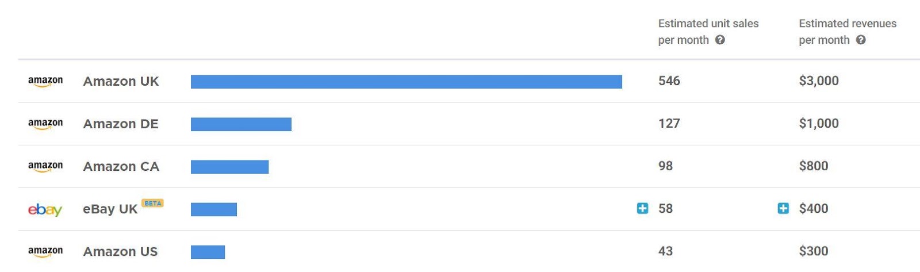
Task: Open the Amazon UK marketplace label
Action: pos(121,81)
